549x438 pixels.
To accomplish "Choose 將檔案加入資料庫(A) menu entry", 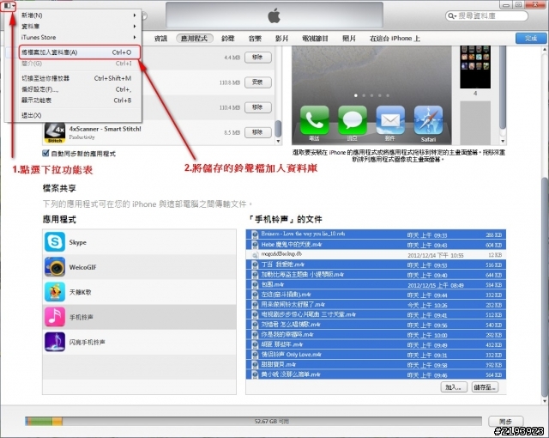I will pyautogui.click(x=80, y=52).
